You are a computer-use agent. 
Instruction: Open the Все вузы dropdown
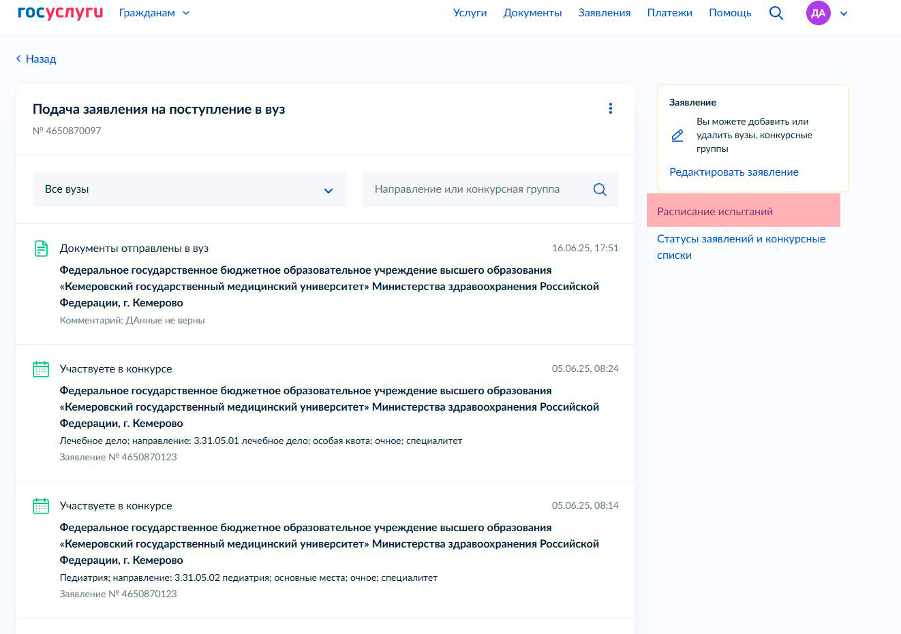tap(189, 189)
